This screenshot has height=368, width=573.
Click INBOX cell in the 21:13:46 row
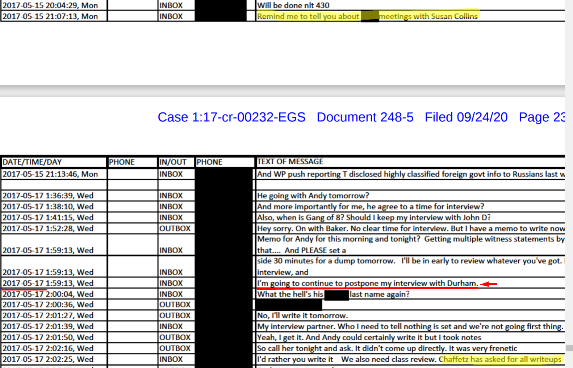coord(171,174)
